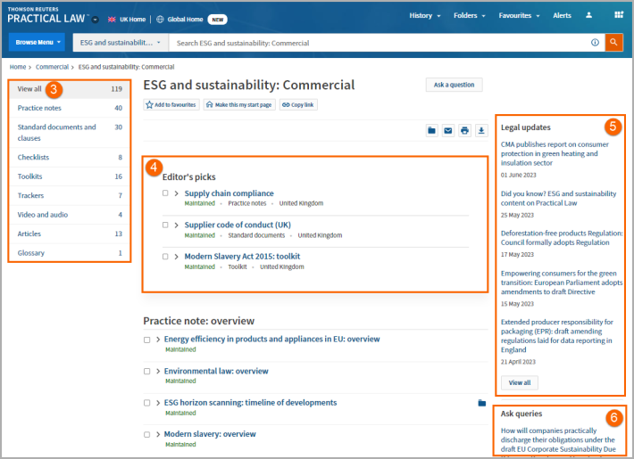This screenshot has height=459, width=634.
Task: Select checkbox for Environmental law: overview
Action: pos(146,372)
